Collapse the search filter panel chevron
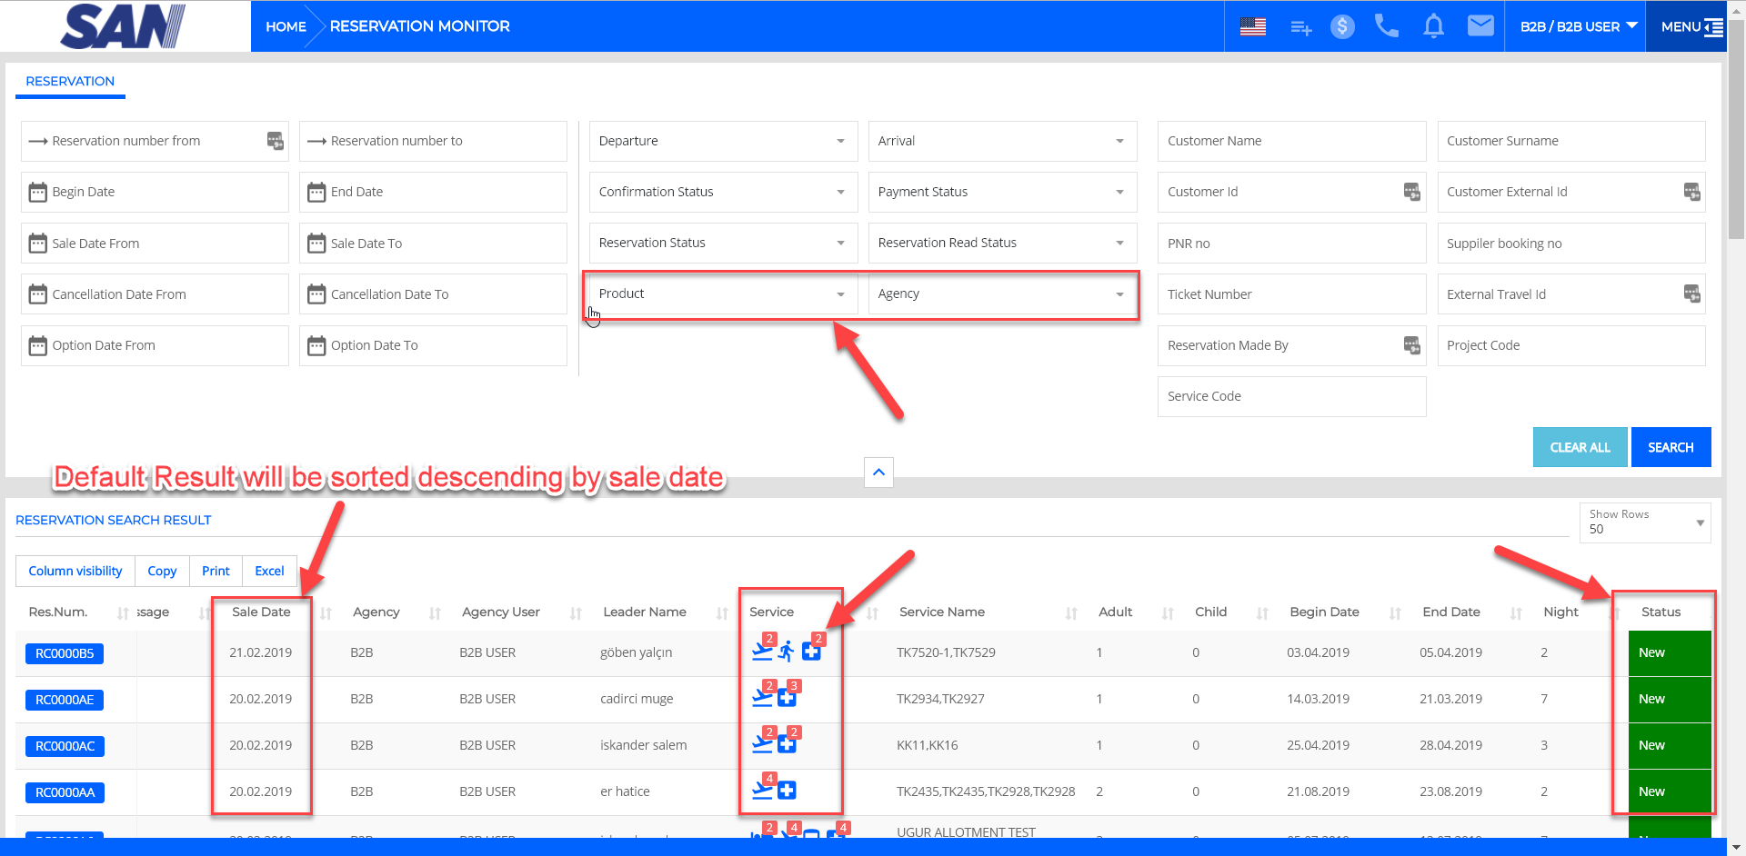 coord(878,473)
